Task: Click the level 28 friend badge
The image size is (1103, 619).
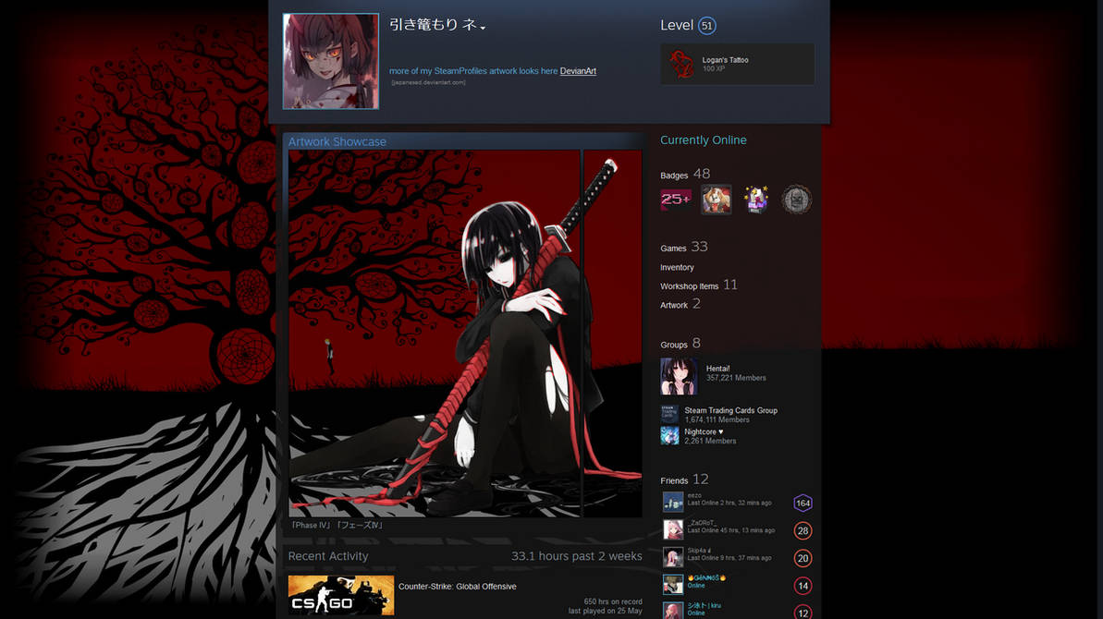Action: click(803, 530)
